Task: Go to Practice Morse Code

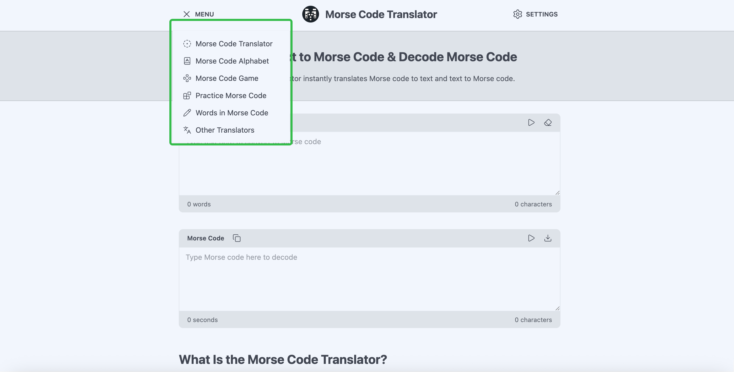Action: click(231, 95)
